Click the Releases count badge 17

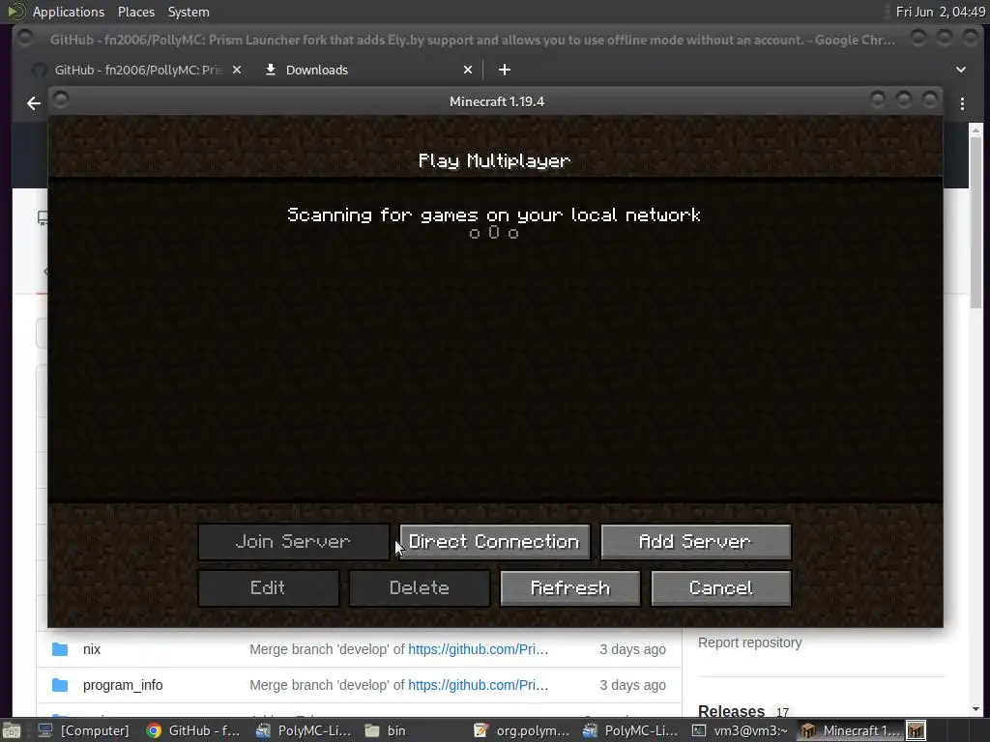click(x=783, y=712)
